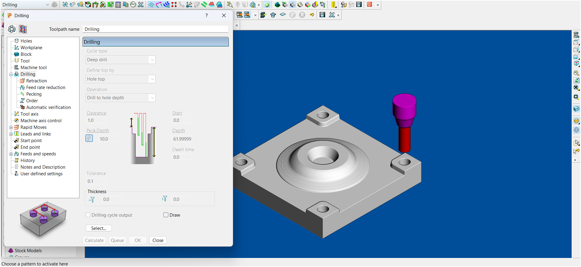
Task: Toggle the draw toolpath cutting moves icon
Action: click(151, 5)
